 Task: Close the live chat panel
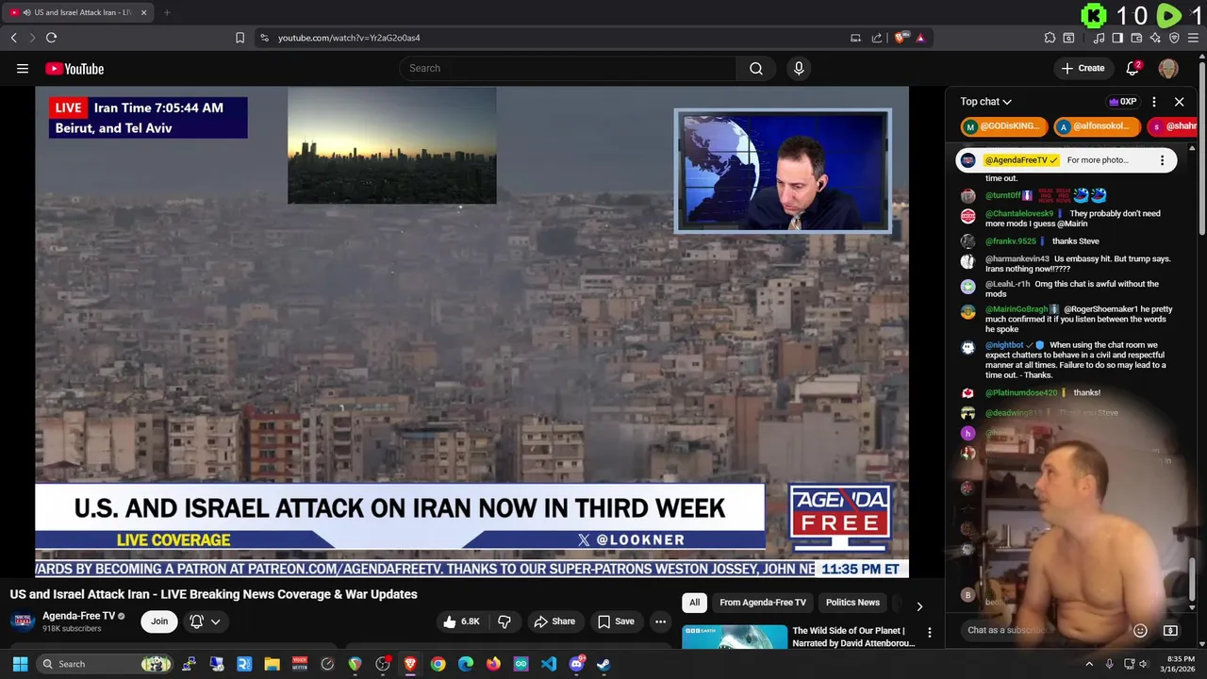[1179, 102]
